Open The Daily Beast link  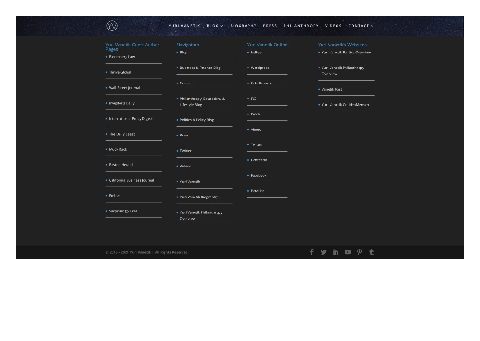[x=122, y=134]
